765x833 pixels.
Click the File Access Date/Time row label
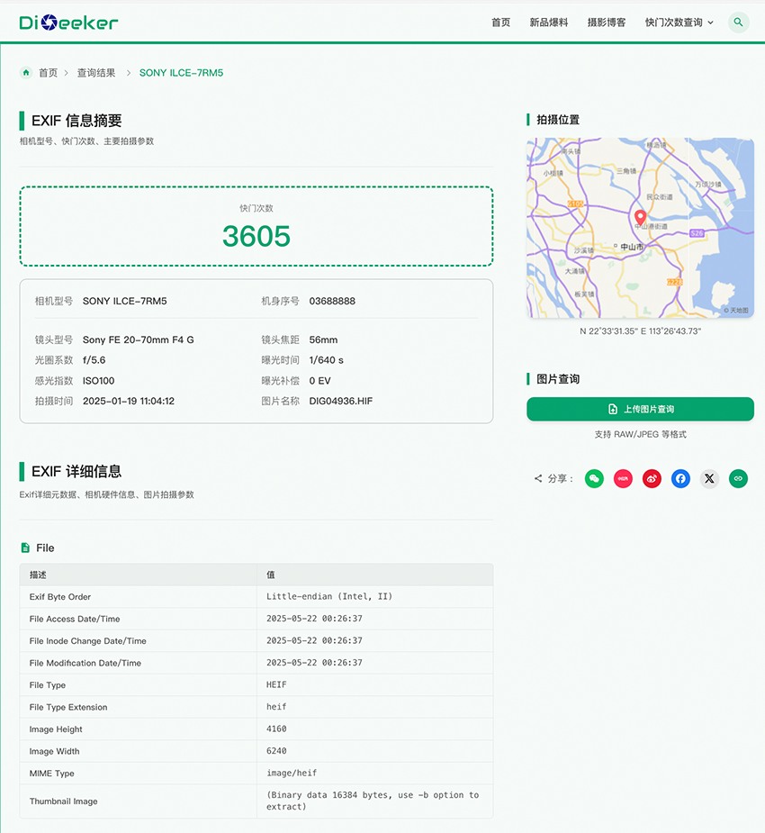(x=75, y=619)
